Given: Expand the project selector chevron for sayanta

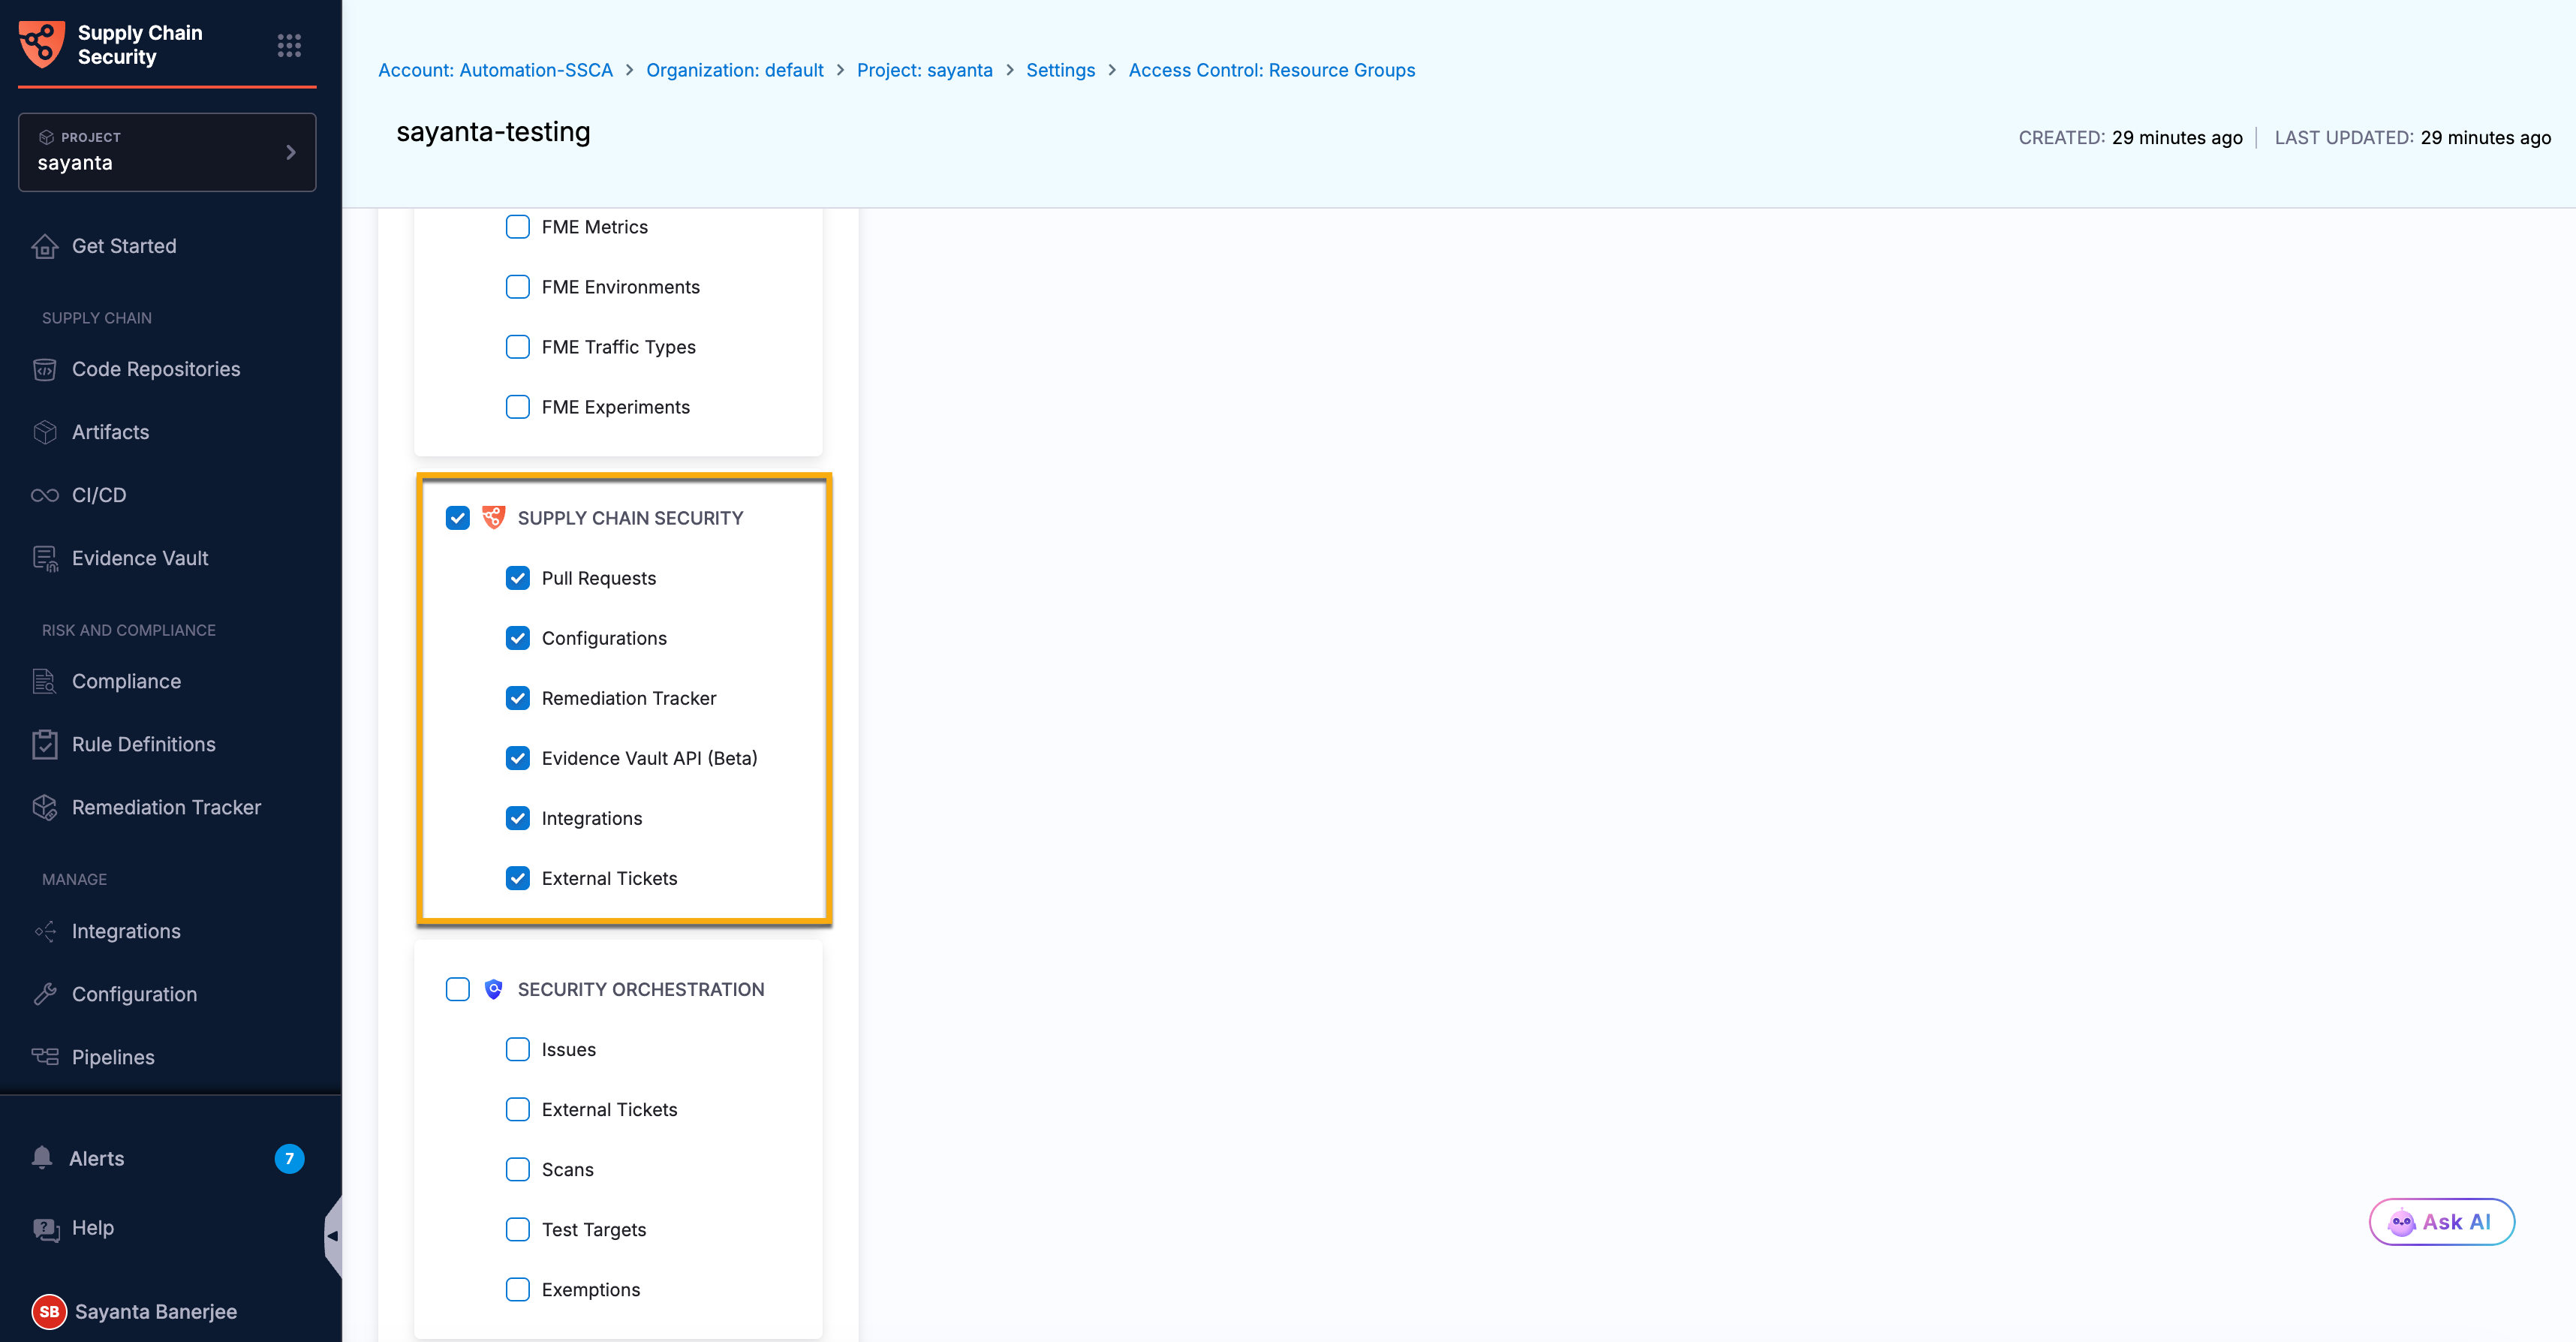Looking at the screenshot, I should point(291,152).
